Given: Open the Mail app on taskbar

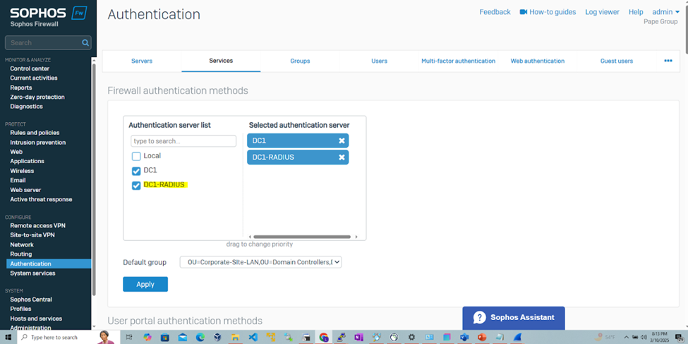Looking at the screenshot, I should (183, 337).
